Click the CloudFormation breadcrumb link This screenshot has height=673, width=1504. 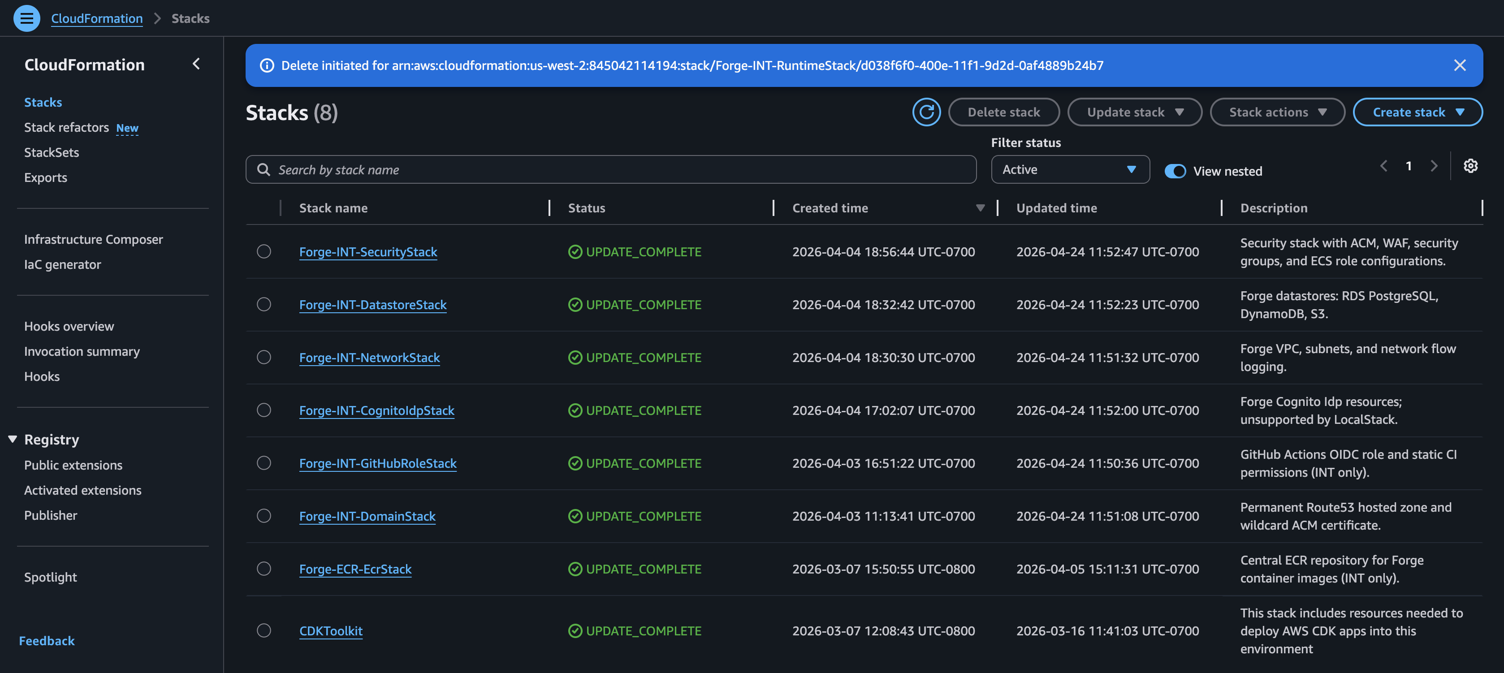point(97,18)
